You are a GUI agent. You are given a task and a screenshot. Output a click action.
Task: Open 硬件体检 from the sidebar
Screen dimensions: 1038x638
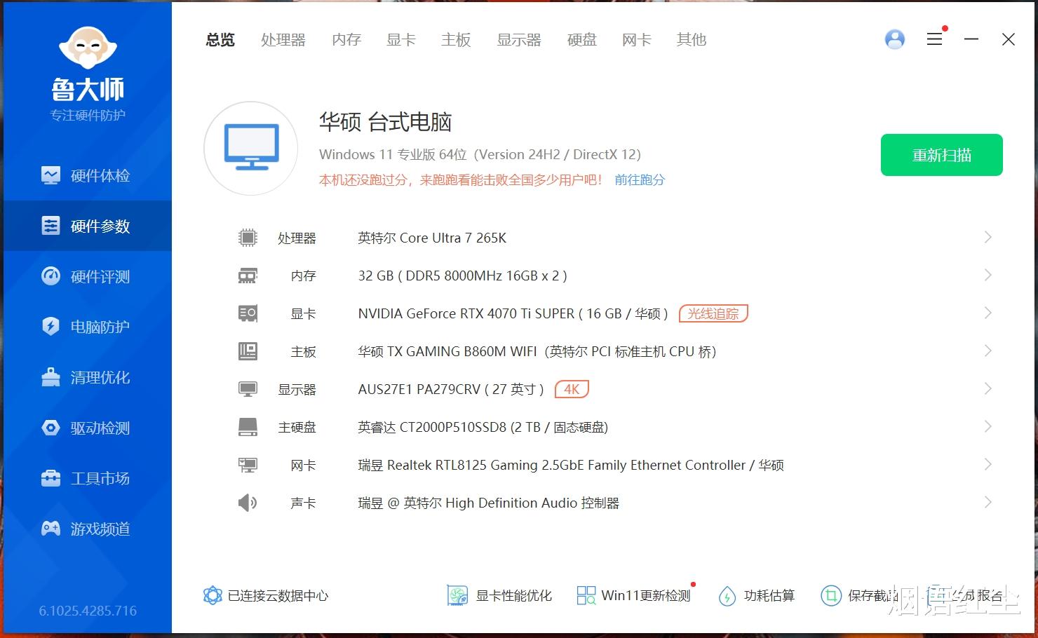pos(88,175)
